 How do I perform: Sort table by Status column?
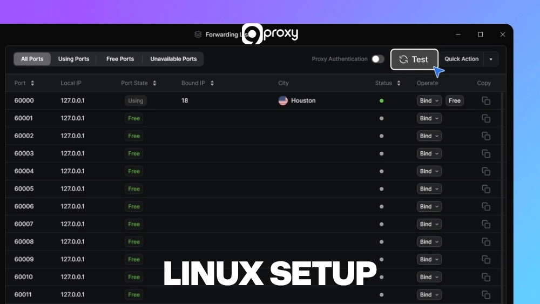399,83
